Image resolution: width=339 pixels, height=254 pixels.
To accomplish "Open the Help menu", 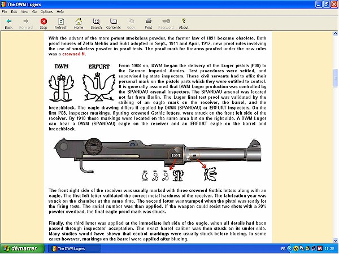I will click(x=60, y=12).
